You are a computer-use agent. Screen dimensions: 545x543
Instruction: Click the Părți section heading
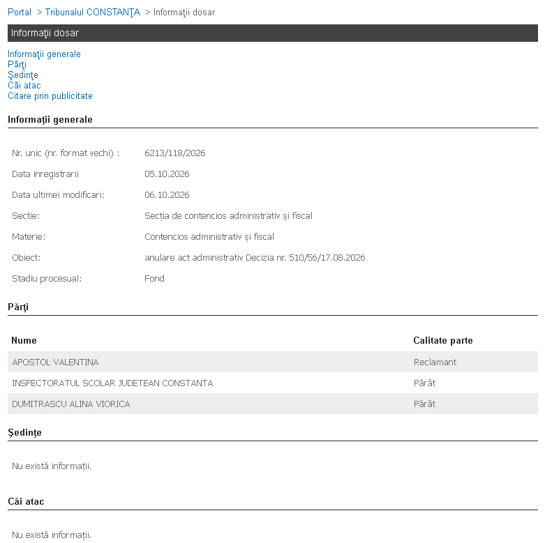(x=18, y=307)
